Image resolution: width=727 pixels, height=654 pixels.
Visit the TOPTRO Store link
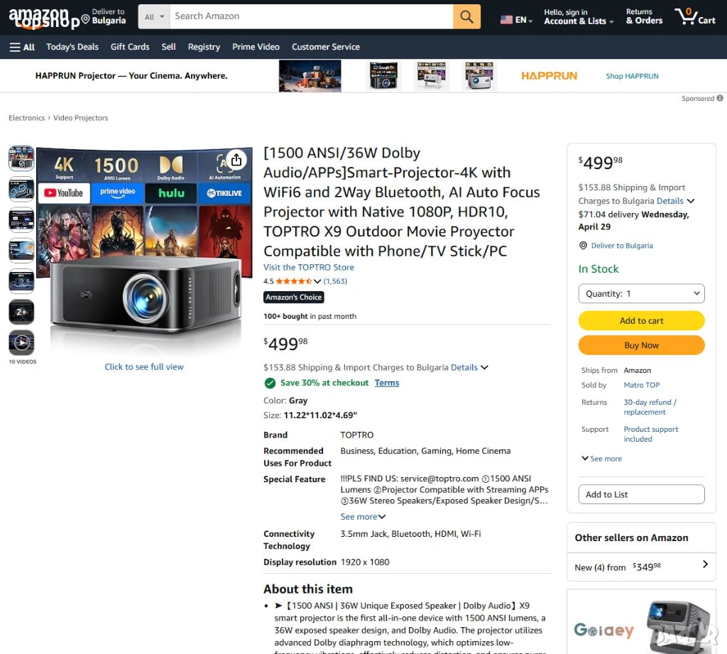pyautogui.click(x=308, y=267)
